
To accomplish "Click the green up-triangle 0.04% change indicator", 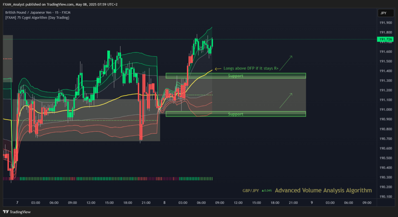I will tap(267, 191).
